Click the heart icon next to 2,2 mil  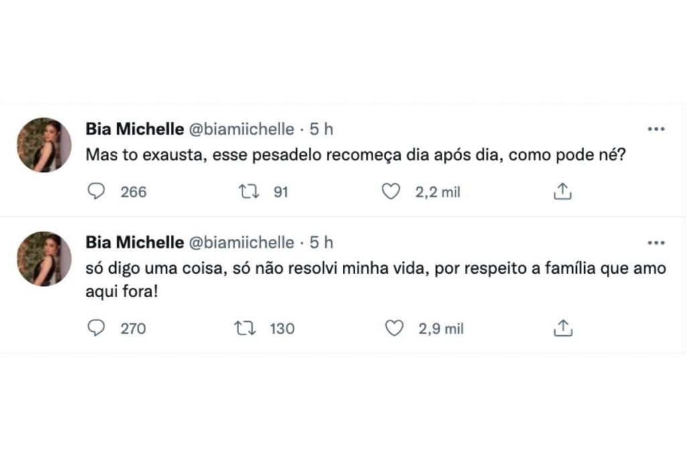[x=391, y=191]
